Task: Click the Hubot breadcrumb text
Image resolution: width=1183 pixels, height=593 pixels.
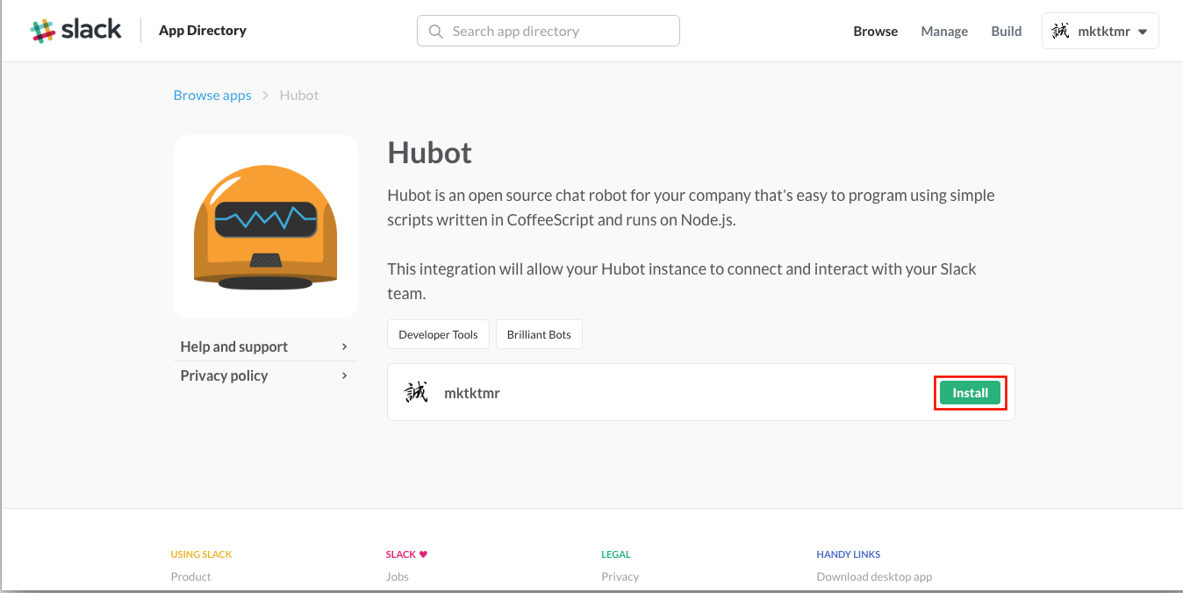Action: (x=299, y=95)
